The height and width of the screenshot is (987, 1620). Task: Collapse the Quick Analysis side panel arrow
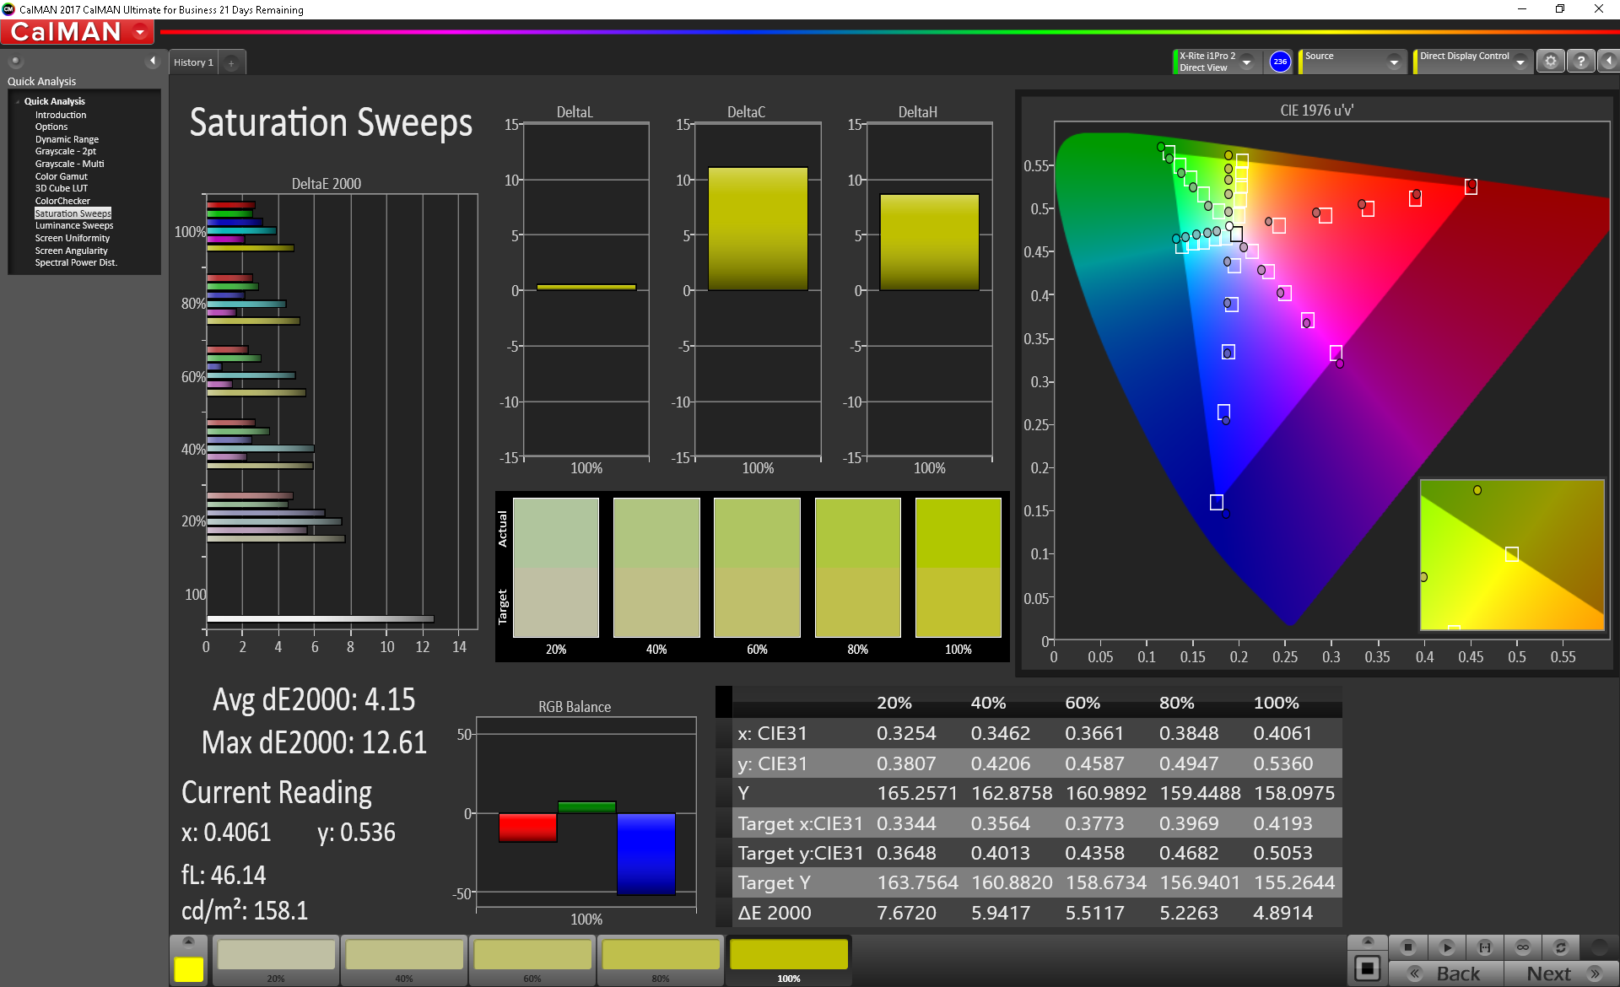pos(153,61)
